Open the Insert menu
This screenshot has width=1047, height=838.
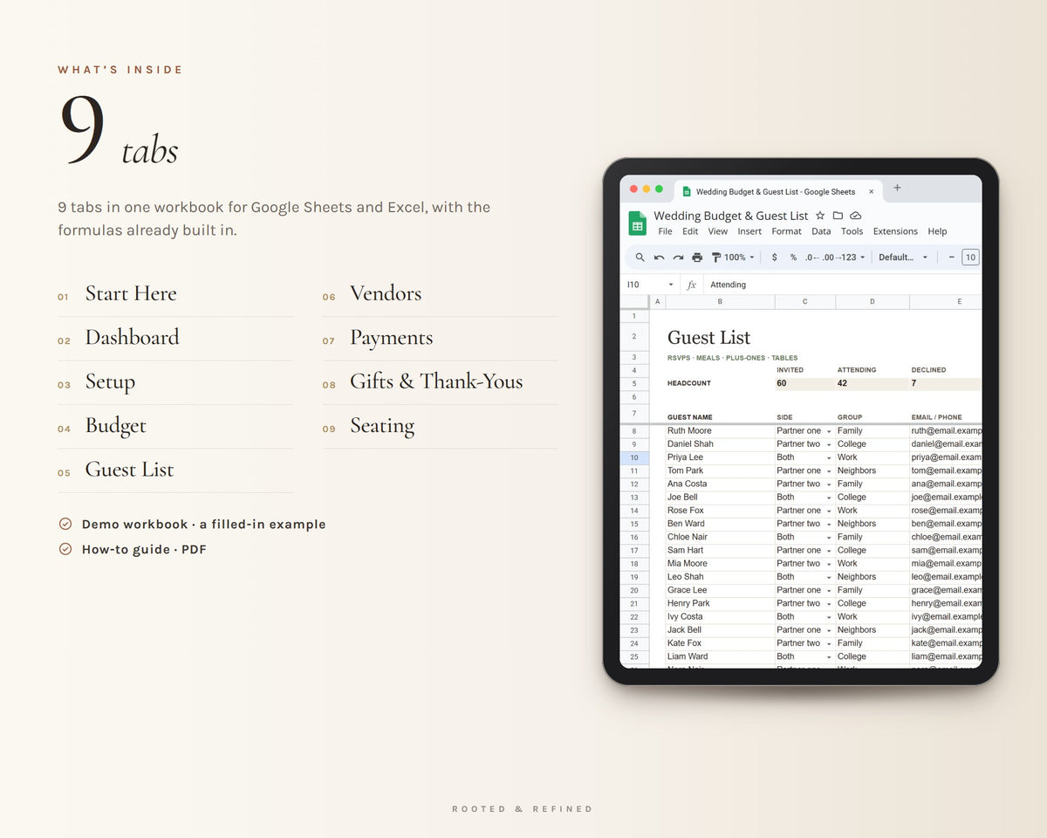pyautogui.click(x=749, y=231)
